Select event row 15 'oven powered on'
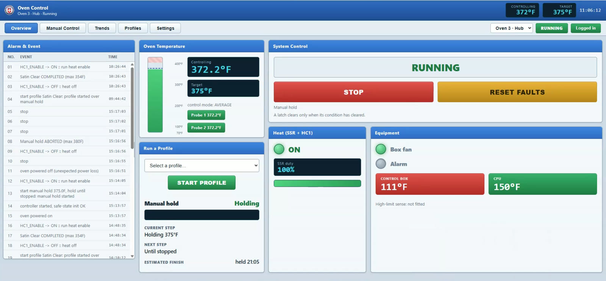606x281 pixels. pyautogui.click(x=67, y=216)
